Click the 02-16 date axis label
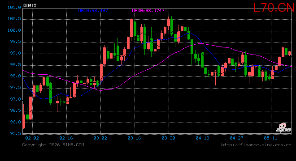This screenshot has width=296, height=161. [x=66, y=138]
